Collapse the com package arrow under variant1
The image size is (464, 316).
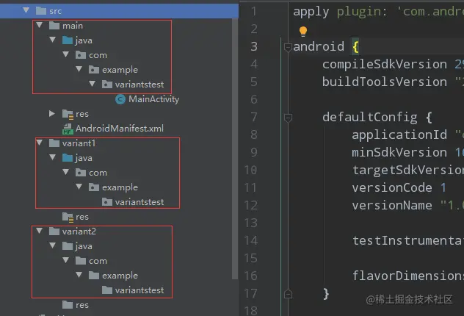tap(65, 172)
